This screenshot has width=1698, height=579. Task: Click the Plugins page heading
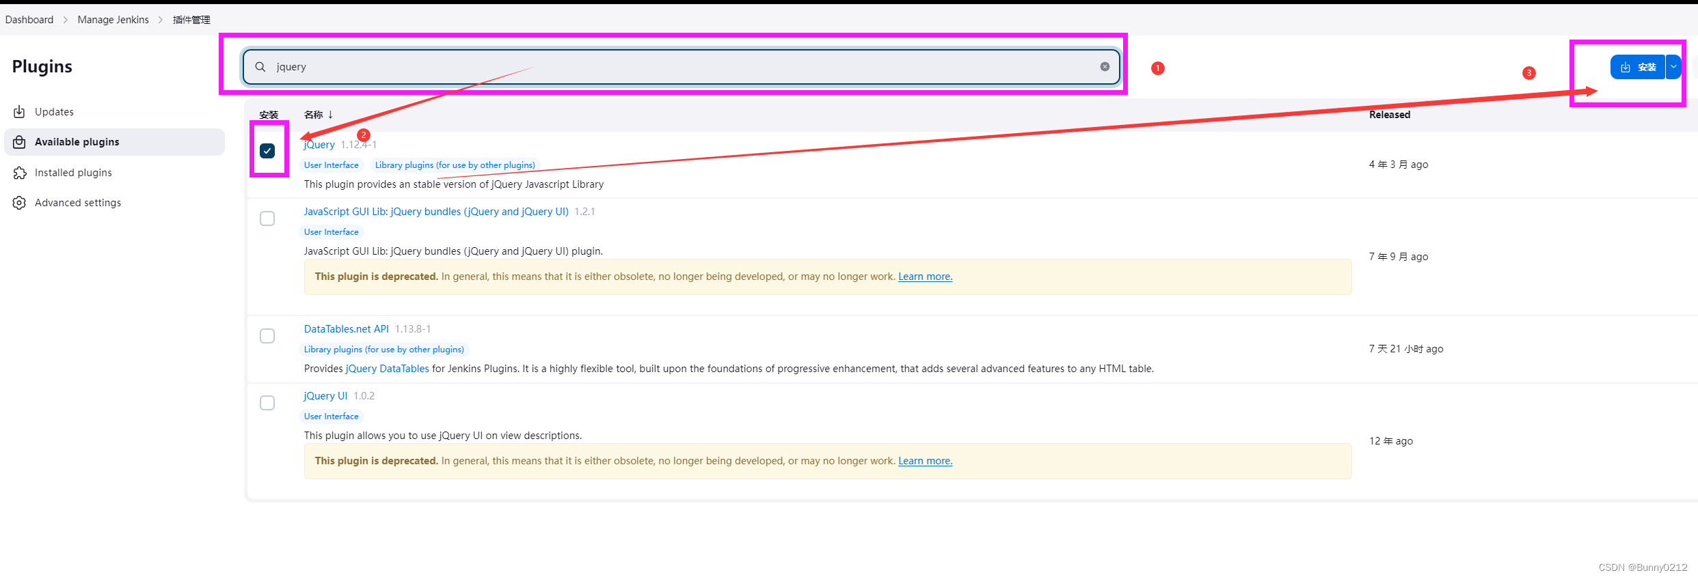coord(42,66)
